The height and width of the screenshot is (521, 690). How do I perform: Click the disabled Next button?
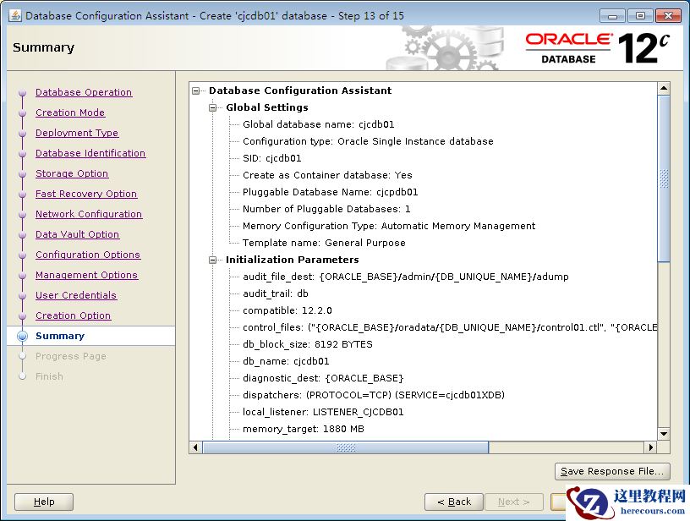coord(514,502)
